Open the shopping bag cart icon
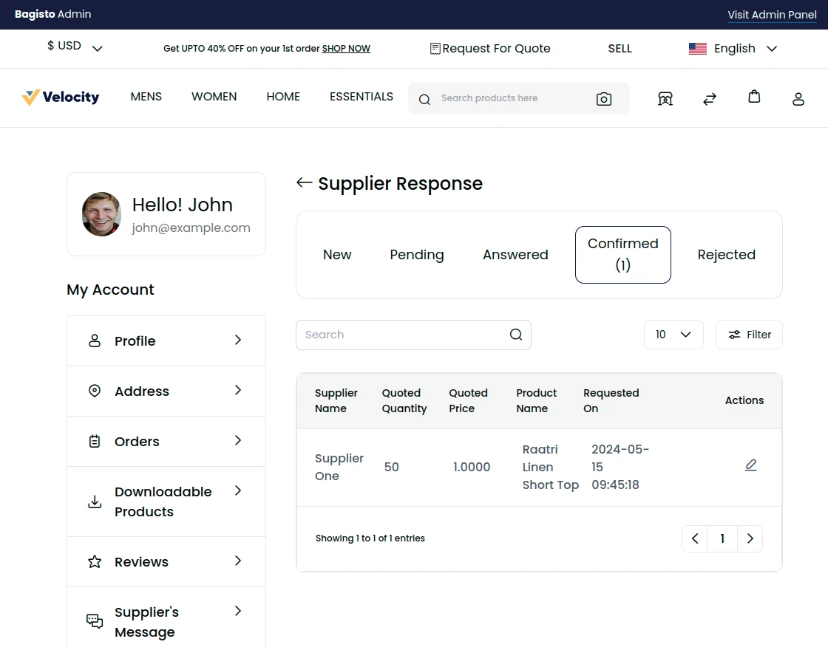This screenshot has width=828, height=650. click(754, 97)
